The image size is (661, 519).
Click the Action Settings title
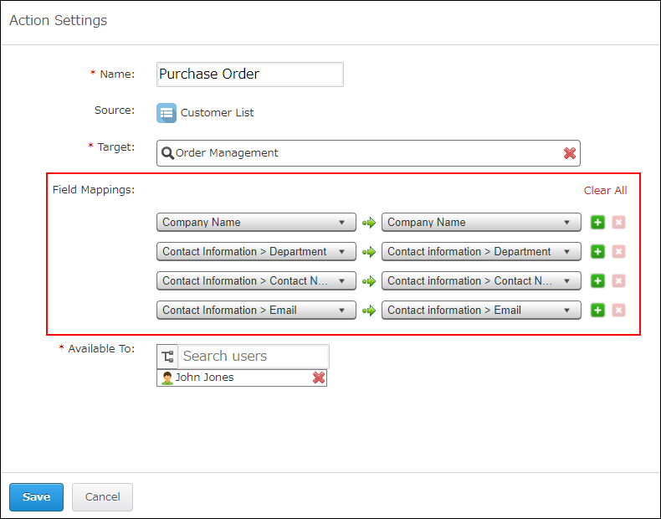click(59, 21)
